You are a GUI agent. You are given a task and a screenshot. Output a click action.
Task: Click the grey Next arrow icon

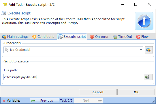(x=100, y=101)
